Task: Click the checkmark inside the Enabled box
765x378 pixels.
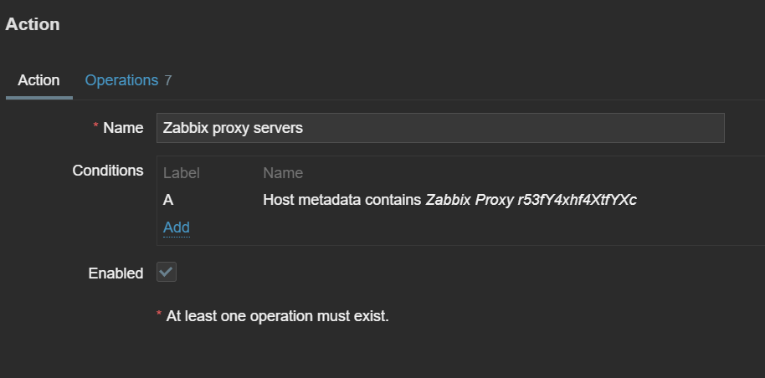Action: click(x=167, y=273)
